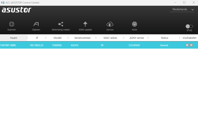Click the alarm clock icon in Inschakelen column
The image size is (198, 128).
[x=187, y=45]
